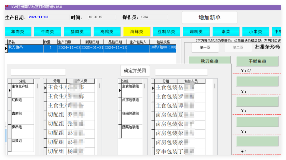The width and height of the screenshot is (286, 160).
Task: Click the 品控日期 cell 2024-11-13
Action: click(115, 49)
